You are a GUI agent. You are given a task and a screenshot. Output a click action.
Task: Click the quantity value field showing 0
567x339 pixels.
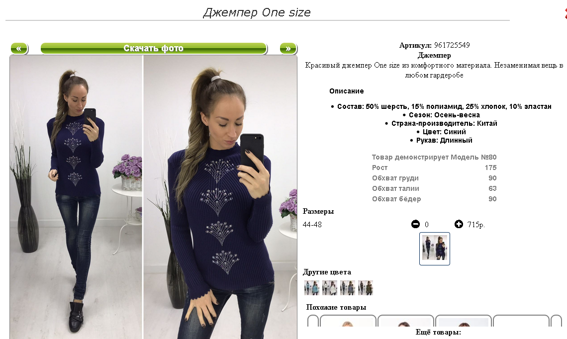click(427, 225)
